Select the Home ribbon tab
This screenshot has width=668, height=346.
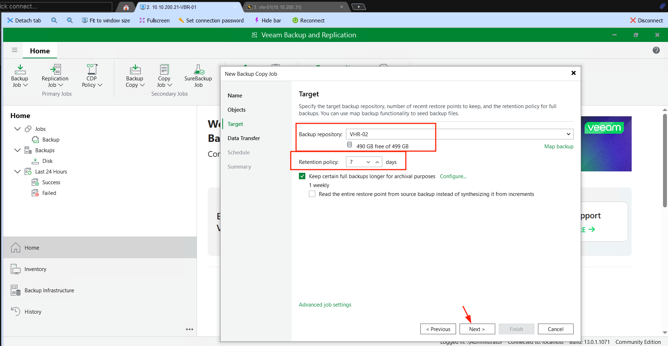click(40, 51)
